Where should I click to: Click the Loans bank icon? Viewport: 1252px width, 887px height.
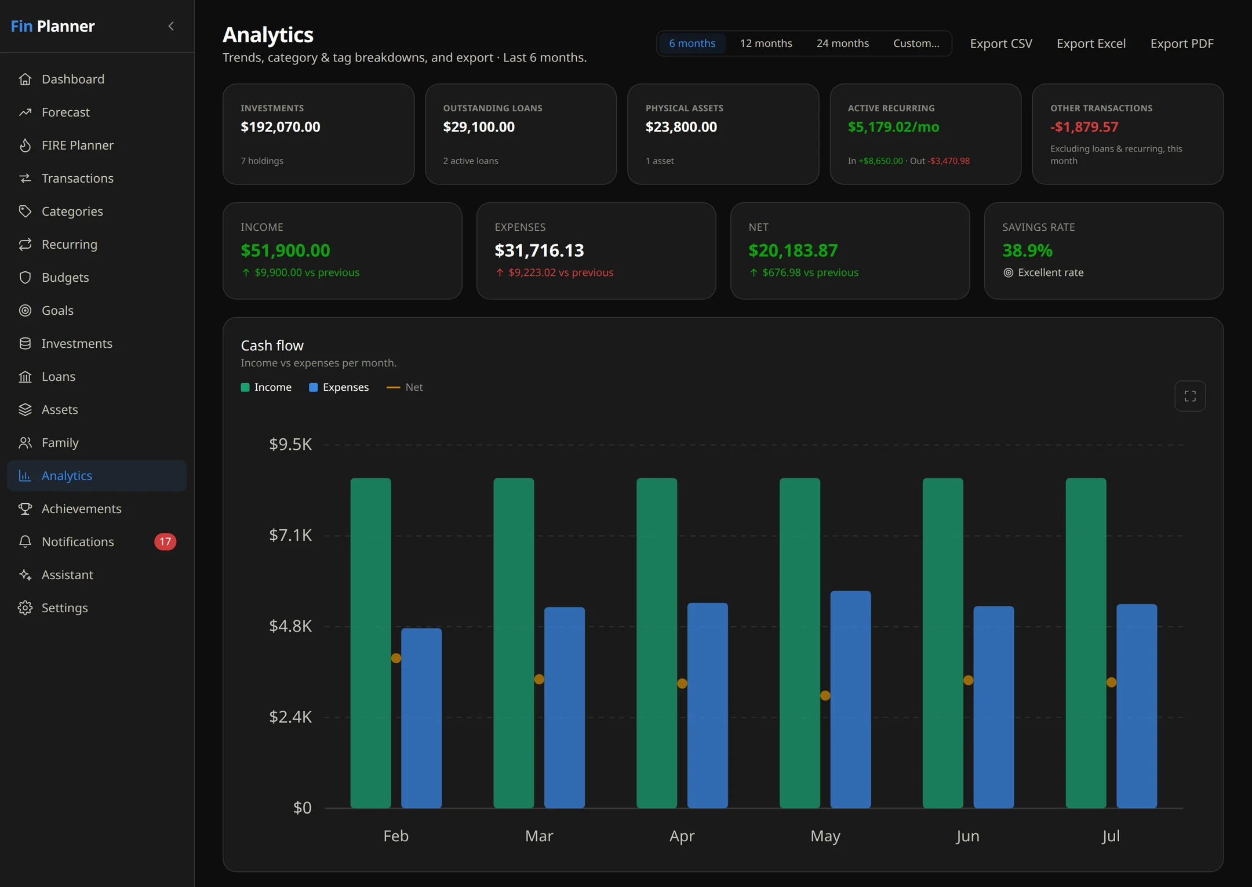pos(25,376)
